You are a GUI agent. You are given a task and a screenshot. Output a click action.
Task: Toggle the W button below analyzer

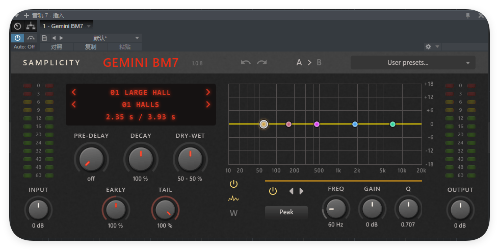pos(233,213)
